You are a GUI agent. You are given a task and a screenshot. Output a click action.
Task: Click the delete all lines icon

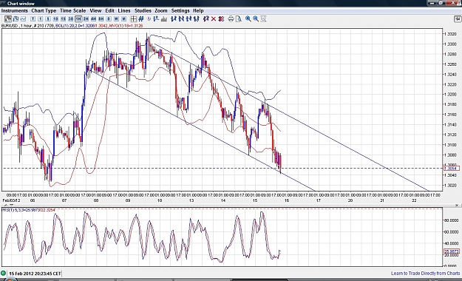pos(221,19)
